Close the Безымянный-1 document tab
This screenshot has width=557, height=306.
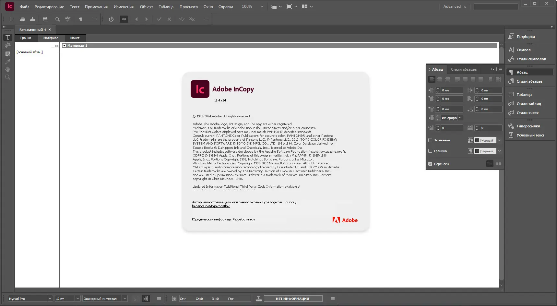pos(50,29)
